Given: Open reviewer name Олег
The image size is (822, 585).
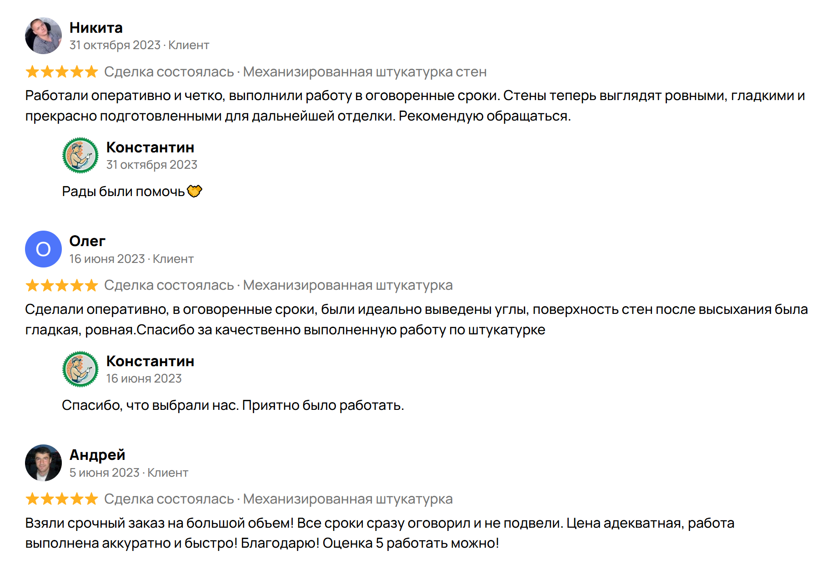Looking at the screenshot, I should [87, 241].
